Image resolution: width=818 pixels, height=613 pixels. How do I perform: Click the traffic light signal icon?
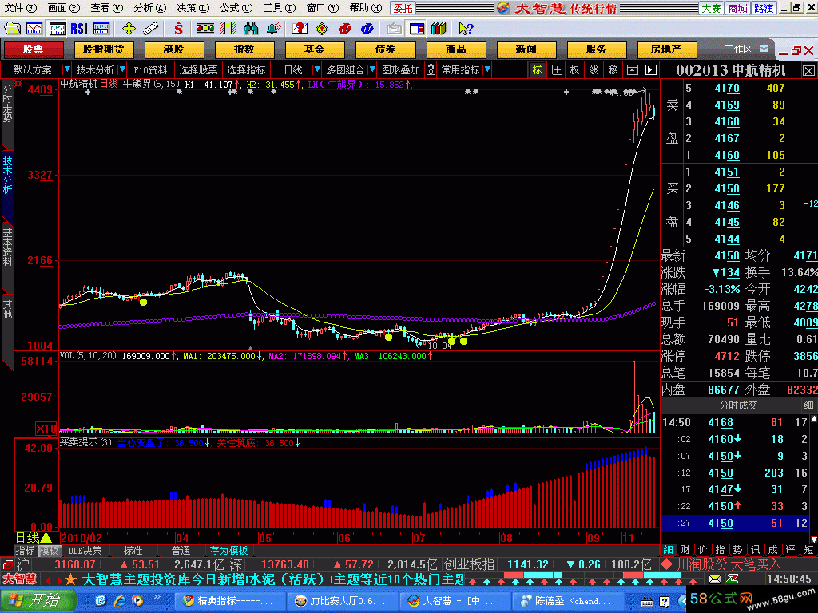205,28
